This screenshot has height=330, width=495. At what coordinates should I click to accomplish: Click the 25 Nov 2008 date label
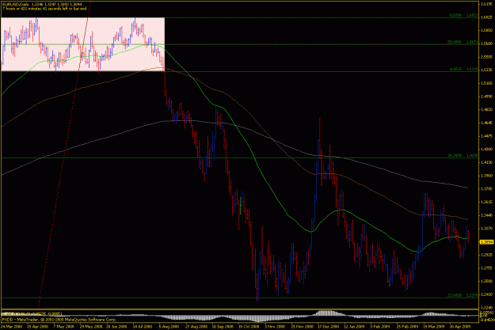coord(302,327)
